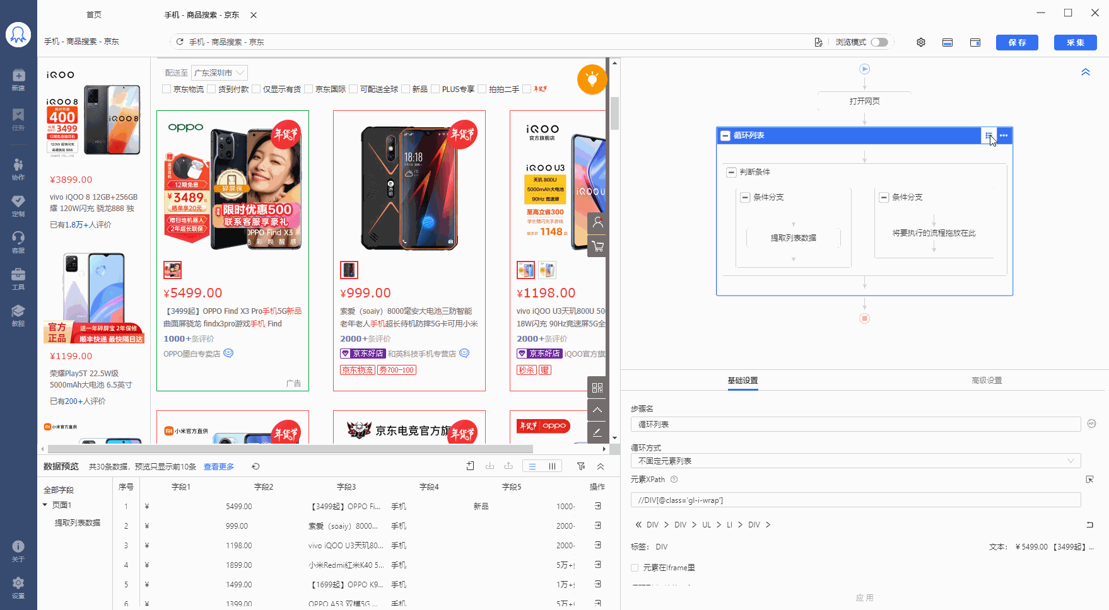Screen dimensions: 1109x610
Task: Click the help icon beside 元素XPath
Action: point(674,480)
